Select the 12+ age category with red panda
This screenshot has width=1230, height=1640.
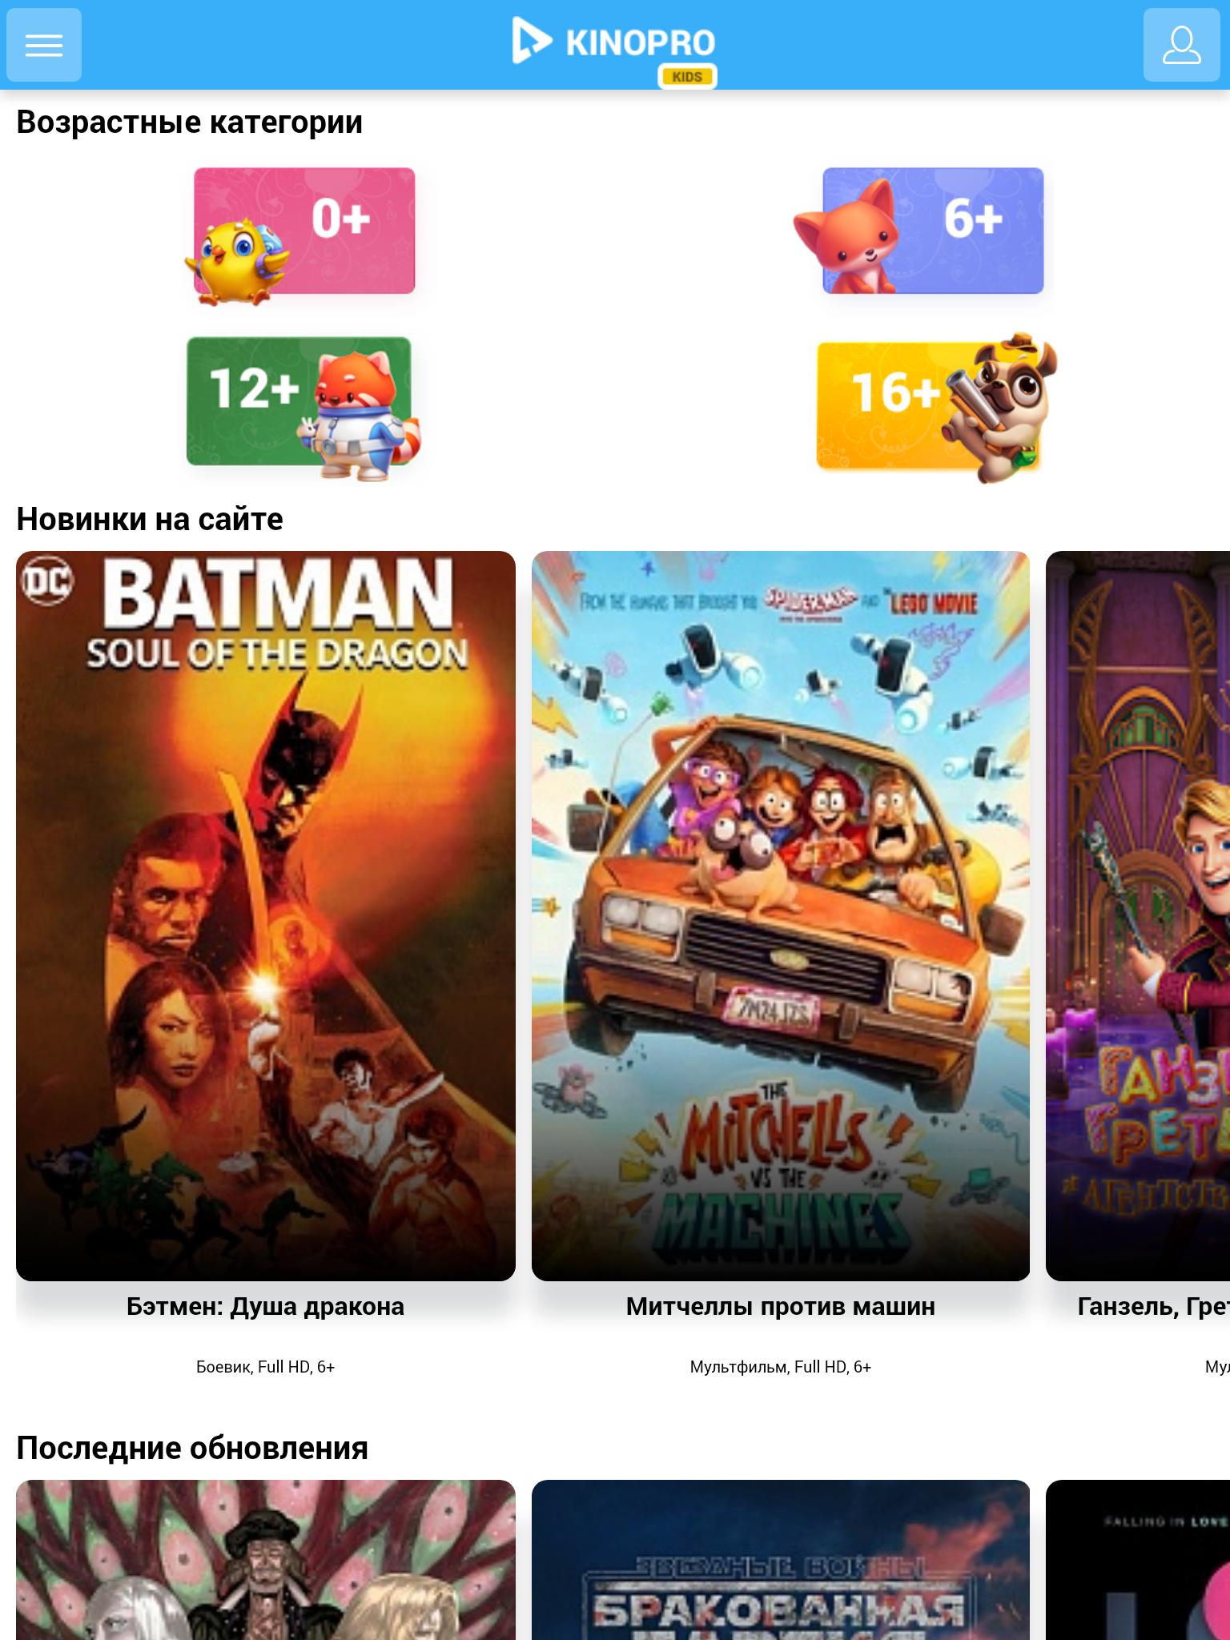(303, 405)
